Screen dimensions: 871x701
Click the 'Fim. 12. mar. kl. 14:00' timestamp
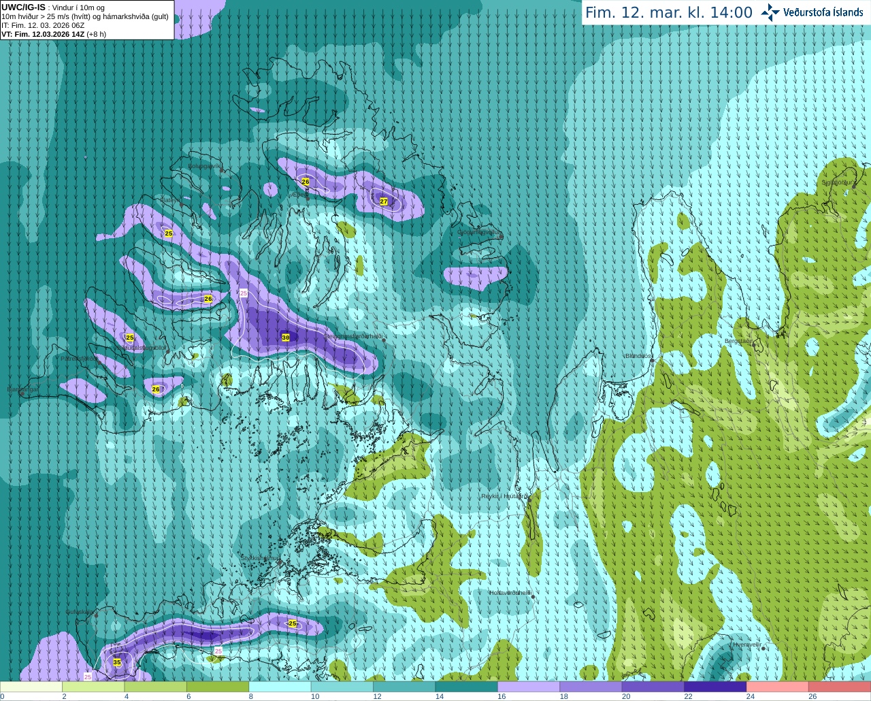pos(669,12)
